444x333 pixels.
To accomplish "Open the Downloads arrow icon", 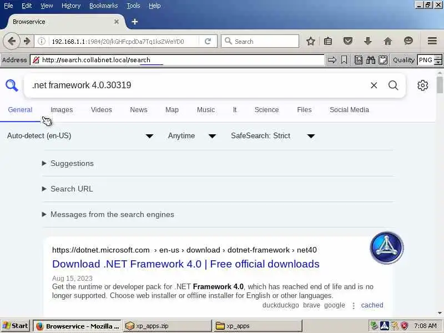I will click(x=367, y=41).
